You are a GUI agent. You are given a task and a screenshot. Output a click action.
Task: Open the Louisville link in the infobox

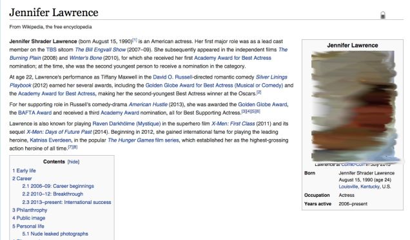[348, 187]
